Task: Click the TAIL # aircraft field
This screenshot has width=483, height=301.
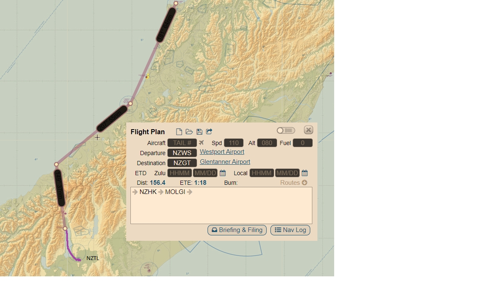Action: (x=182, y=143)
